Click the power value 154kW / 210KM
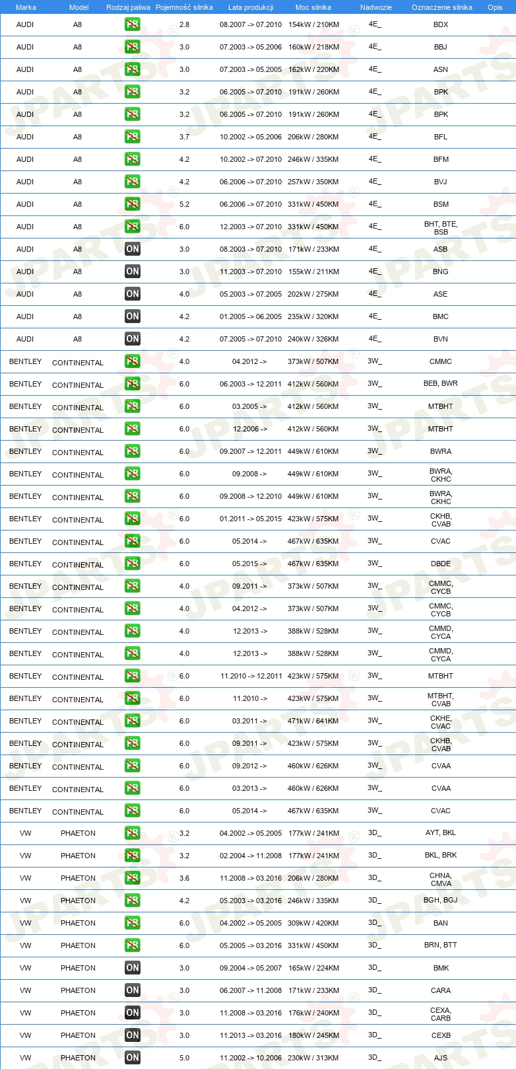Screen dimensions: 516x1069 pyautogui.click(x=313, y=24)
